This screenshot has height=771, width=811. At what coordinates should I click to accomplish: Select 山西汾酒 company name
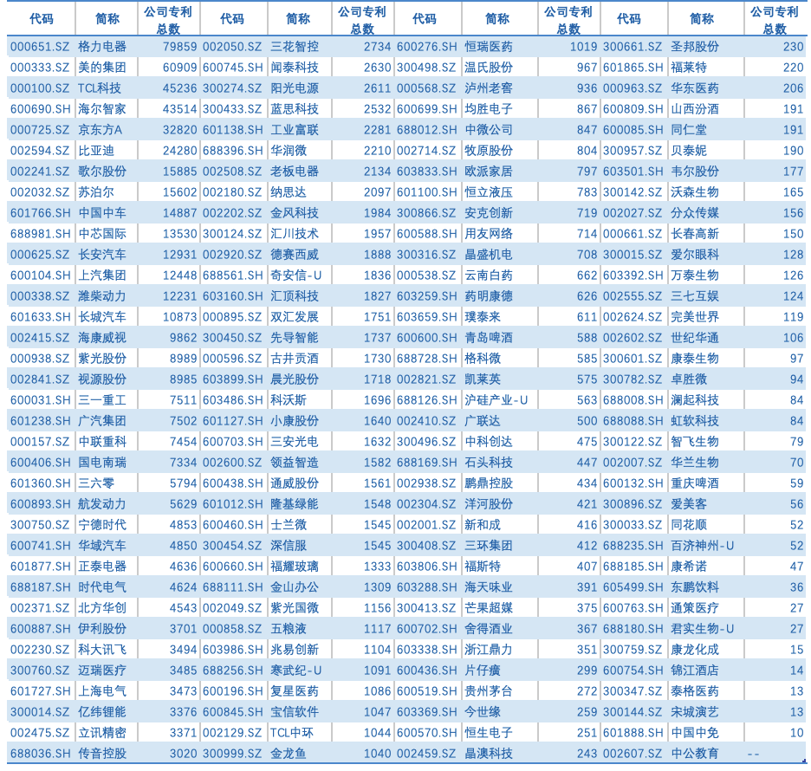tap(695, 109)
